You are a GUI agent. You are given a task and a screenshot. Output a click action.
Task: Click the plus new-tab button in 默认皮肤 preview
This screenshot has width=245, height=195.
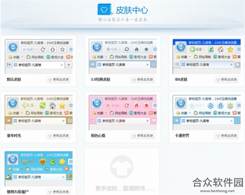(69, 65)
